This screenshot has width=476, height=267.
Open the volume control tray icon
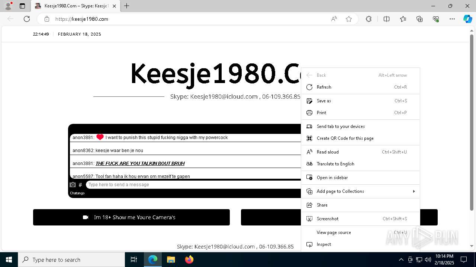428,260
